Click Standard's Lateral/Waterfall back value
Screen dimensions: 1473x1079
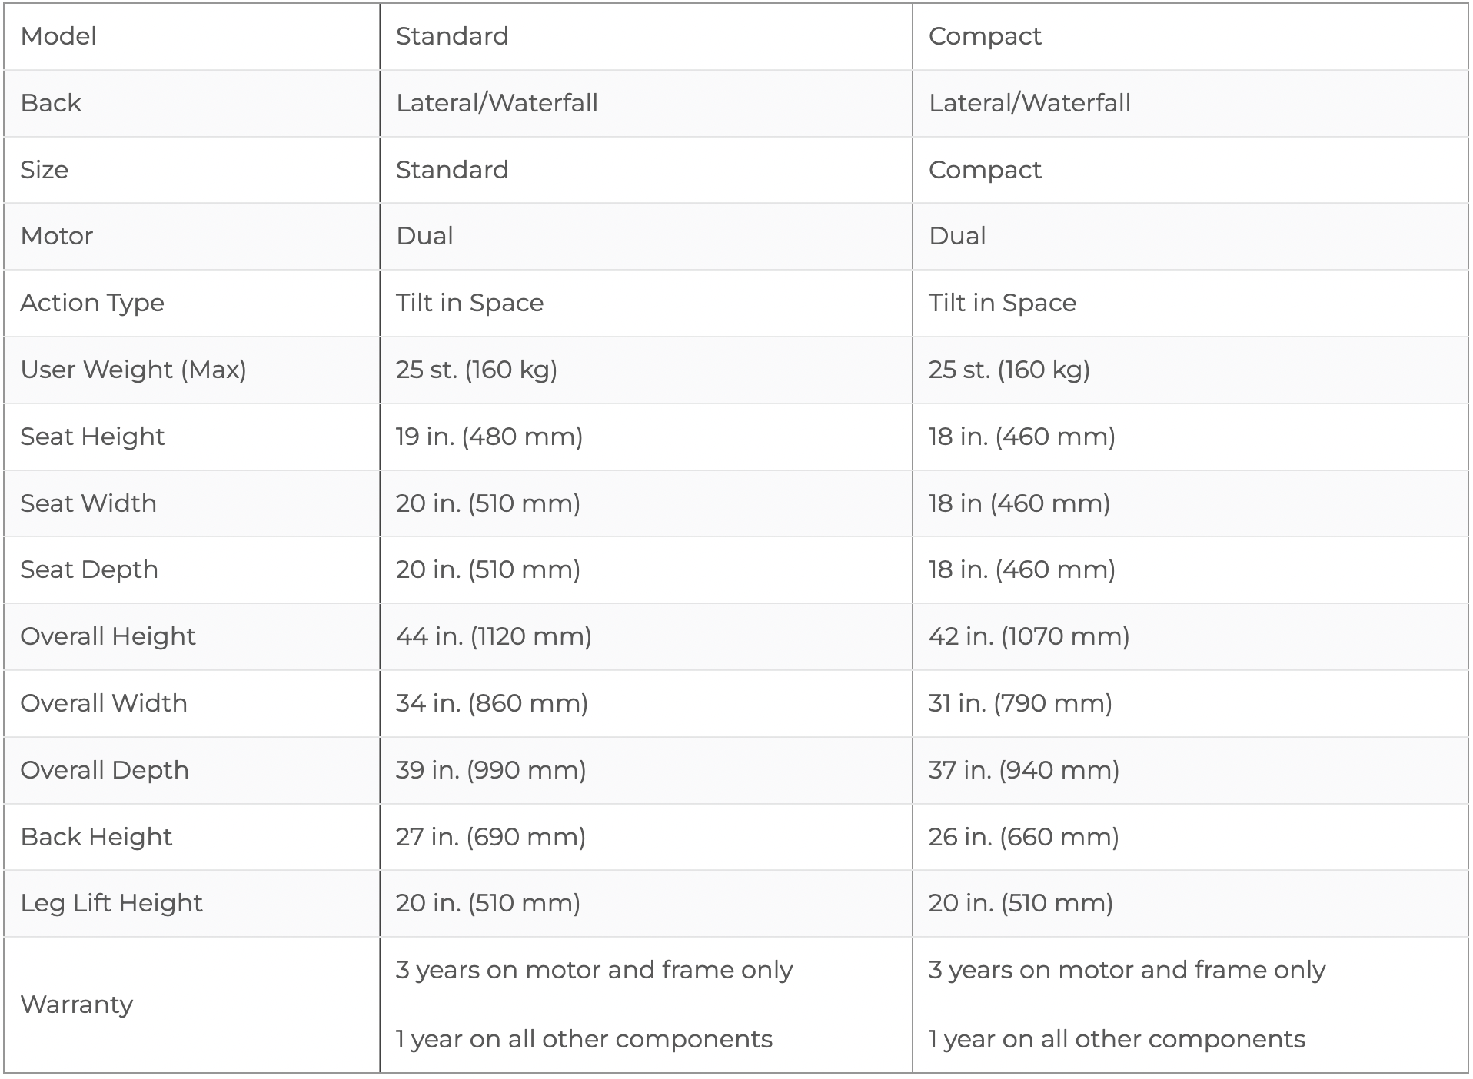coord(497,103)
